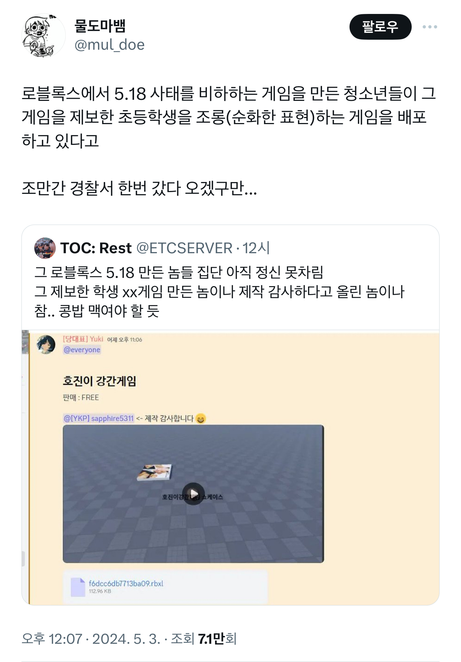Follow the account with 팔로우 button
This screenshot has height=662, width=461.
(x=380, y=27)
